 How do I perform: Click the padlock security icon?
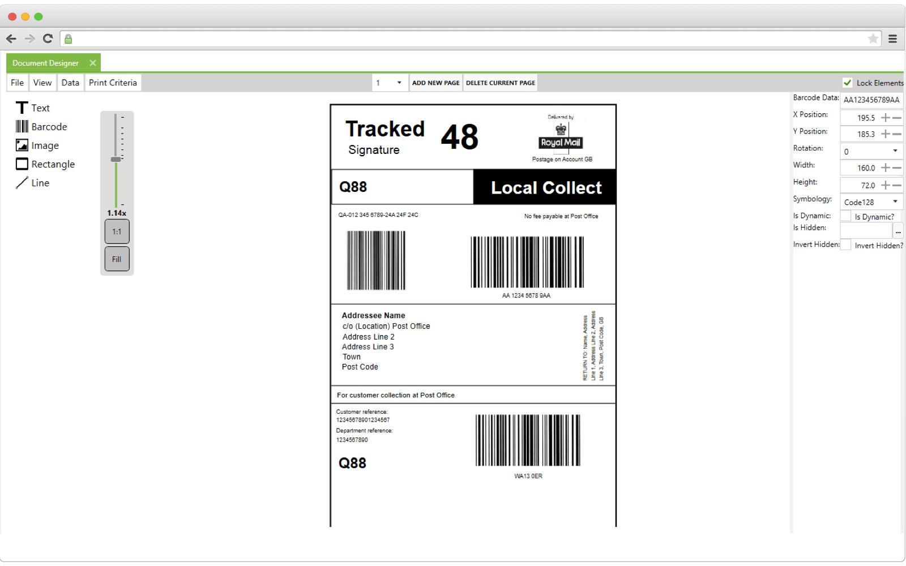[68, 38]
